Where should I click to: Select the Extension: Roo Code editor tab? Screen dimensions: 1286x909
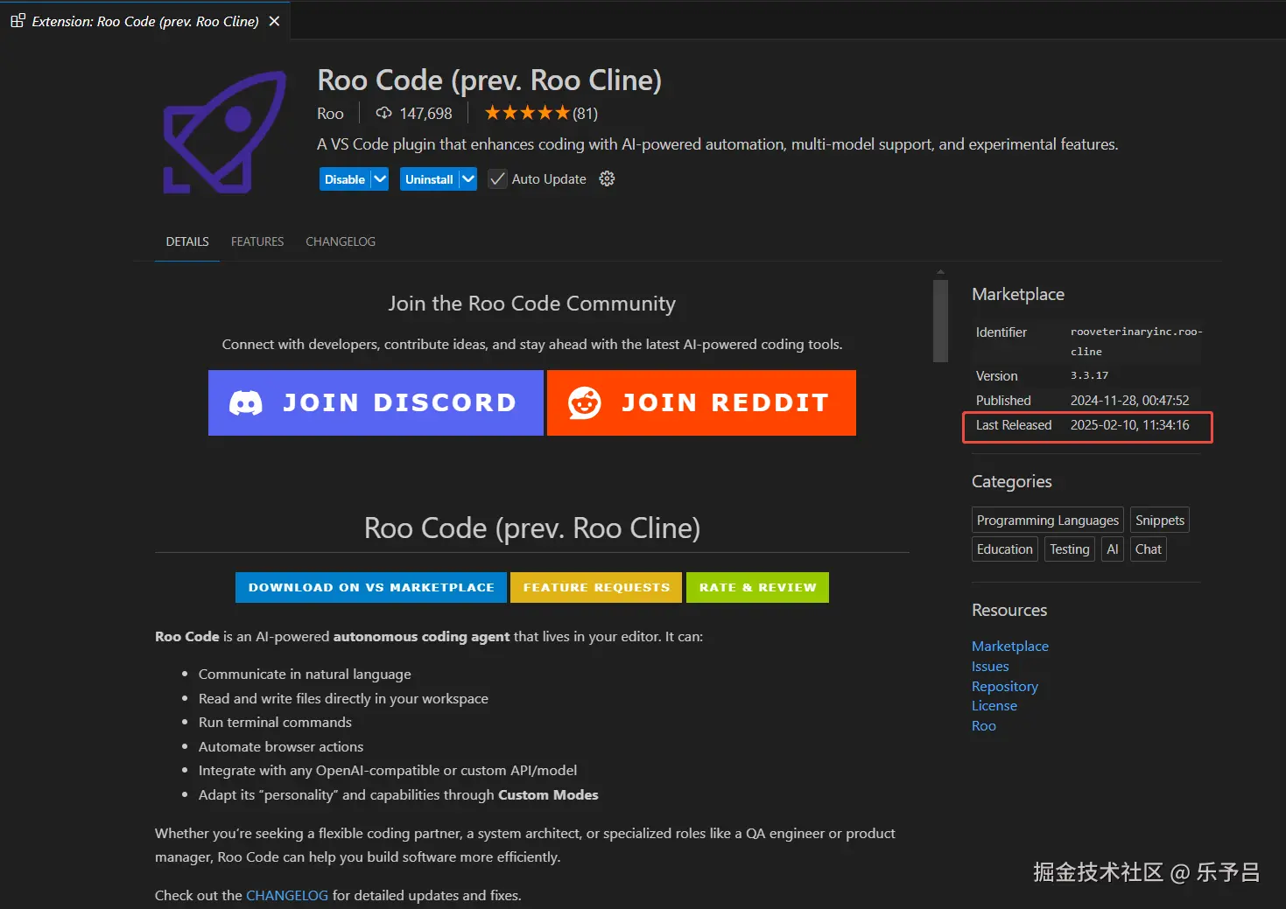[145, 21]
